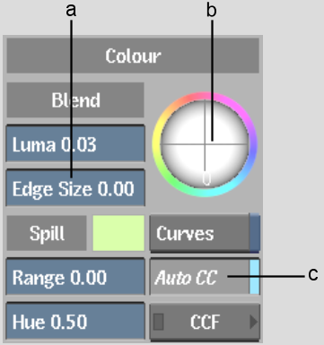
Task: Open the CCF option box
Action: tap(205, 322)
